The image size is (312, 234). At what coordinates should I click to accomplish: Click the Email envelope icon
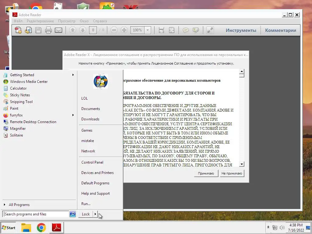[58, 30]
